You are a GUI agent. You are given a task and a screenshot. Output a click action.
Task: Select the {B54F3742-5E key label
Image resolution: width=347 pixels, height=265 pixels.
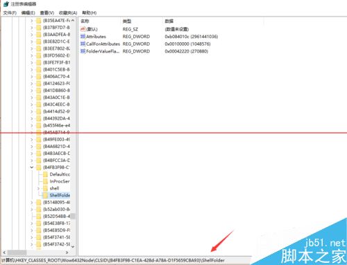pyautogui.click(x=56, y=244)
